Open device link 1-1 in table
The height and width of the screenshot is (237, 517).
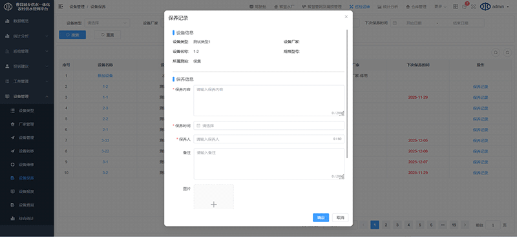[x=105, y=98]
